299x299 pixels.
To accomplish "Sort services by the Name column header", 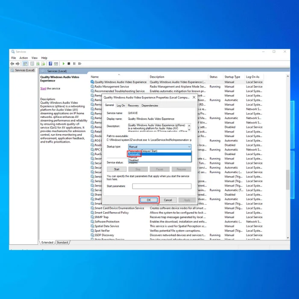I will point(119,77).
